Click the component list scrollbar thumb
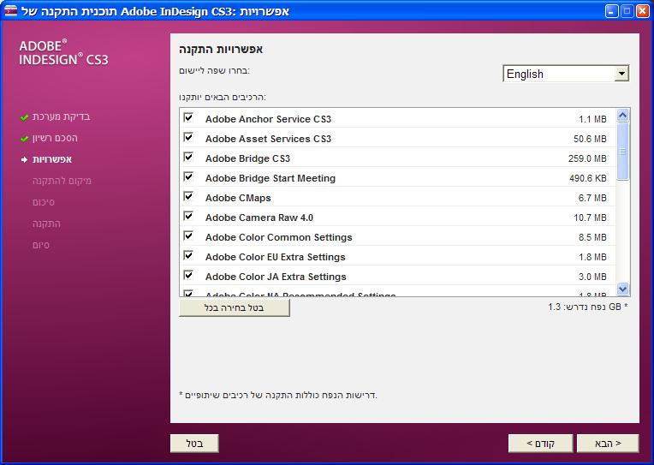This screenshot has width=654, height=465. (x=622, y=152)
